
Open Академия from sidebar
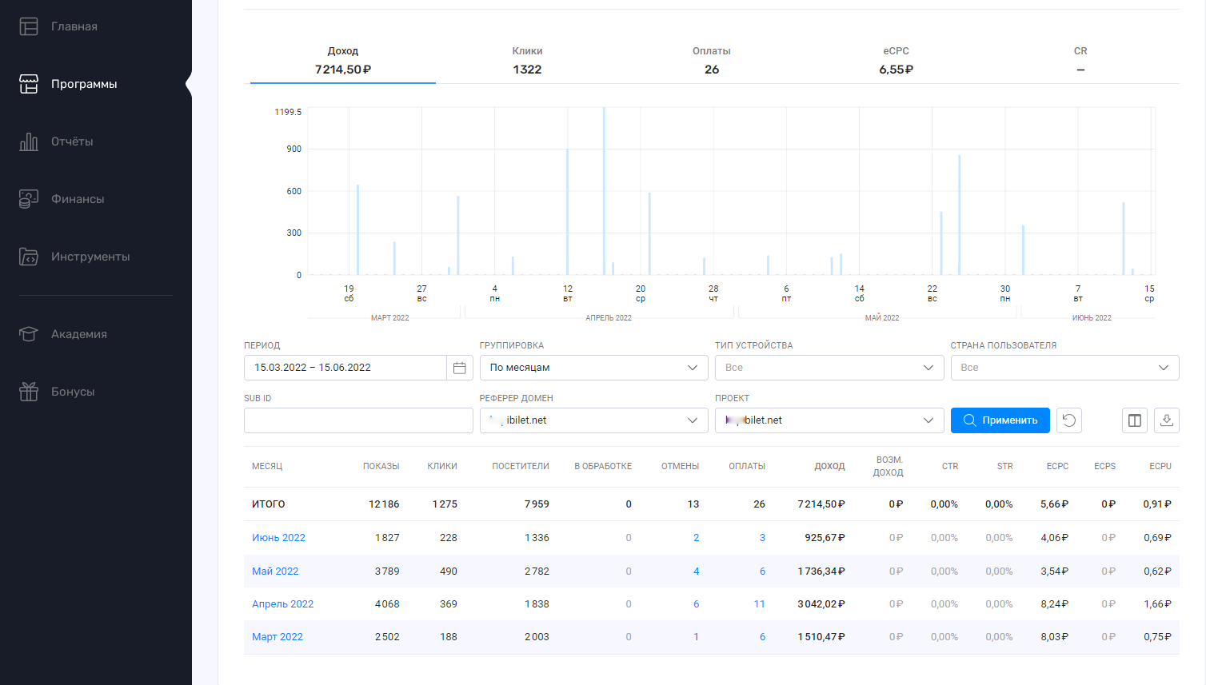pyautogui.click(x=78, y=334)
